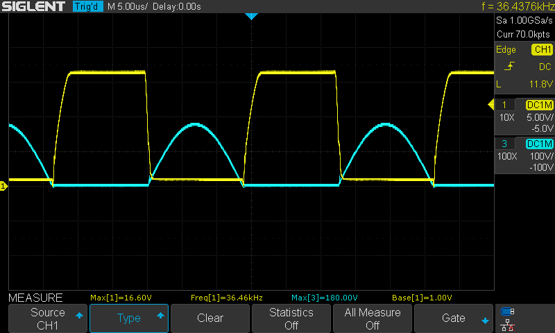Click the trigger level arrow on right edge
The height and width of the screenshot is (333, 555).
tap(491, 105)
